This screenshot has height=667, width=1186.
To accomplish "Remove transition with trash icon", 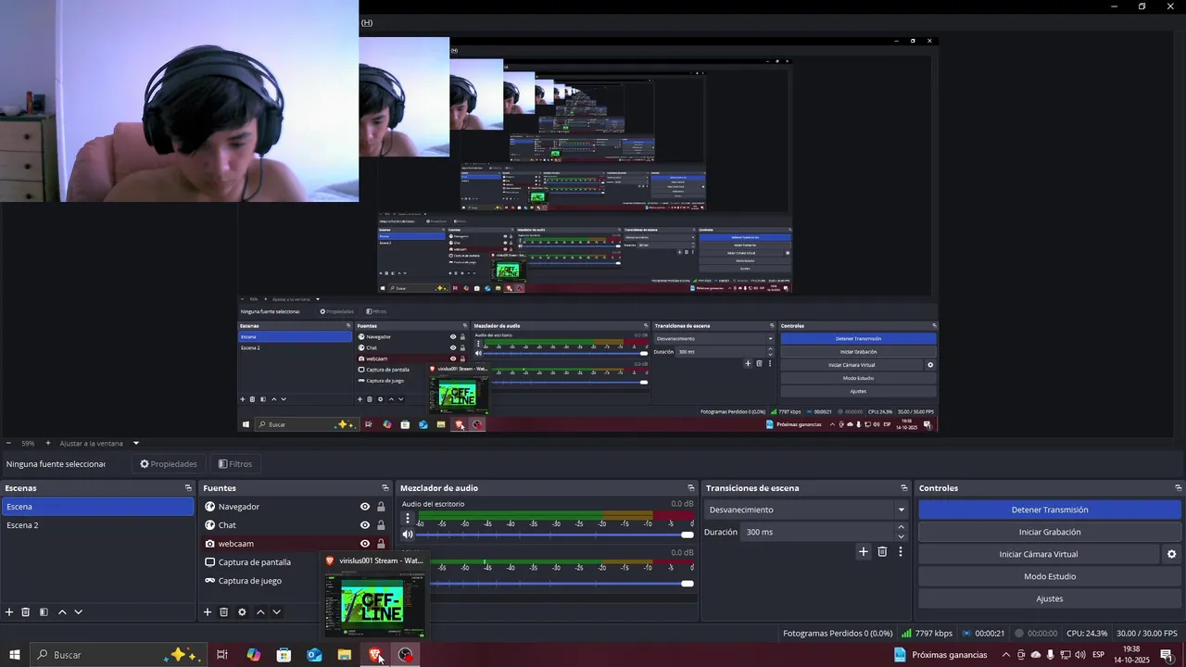I will [882, 551].
